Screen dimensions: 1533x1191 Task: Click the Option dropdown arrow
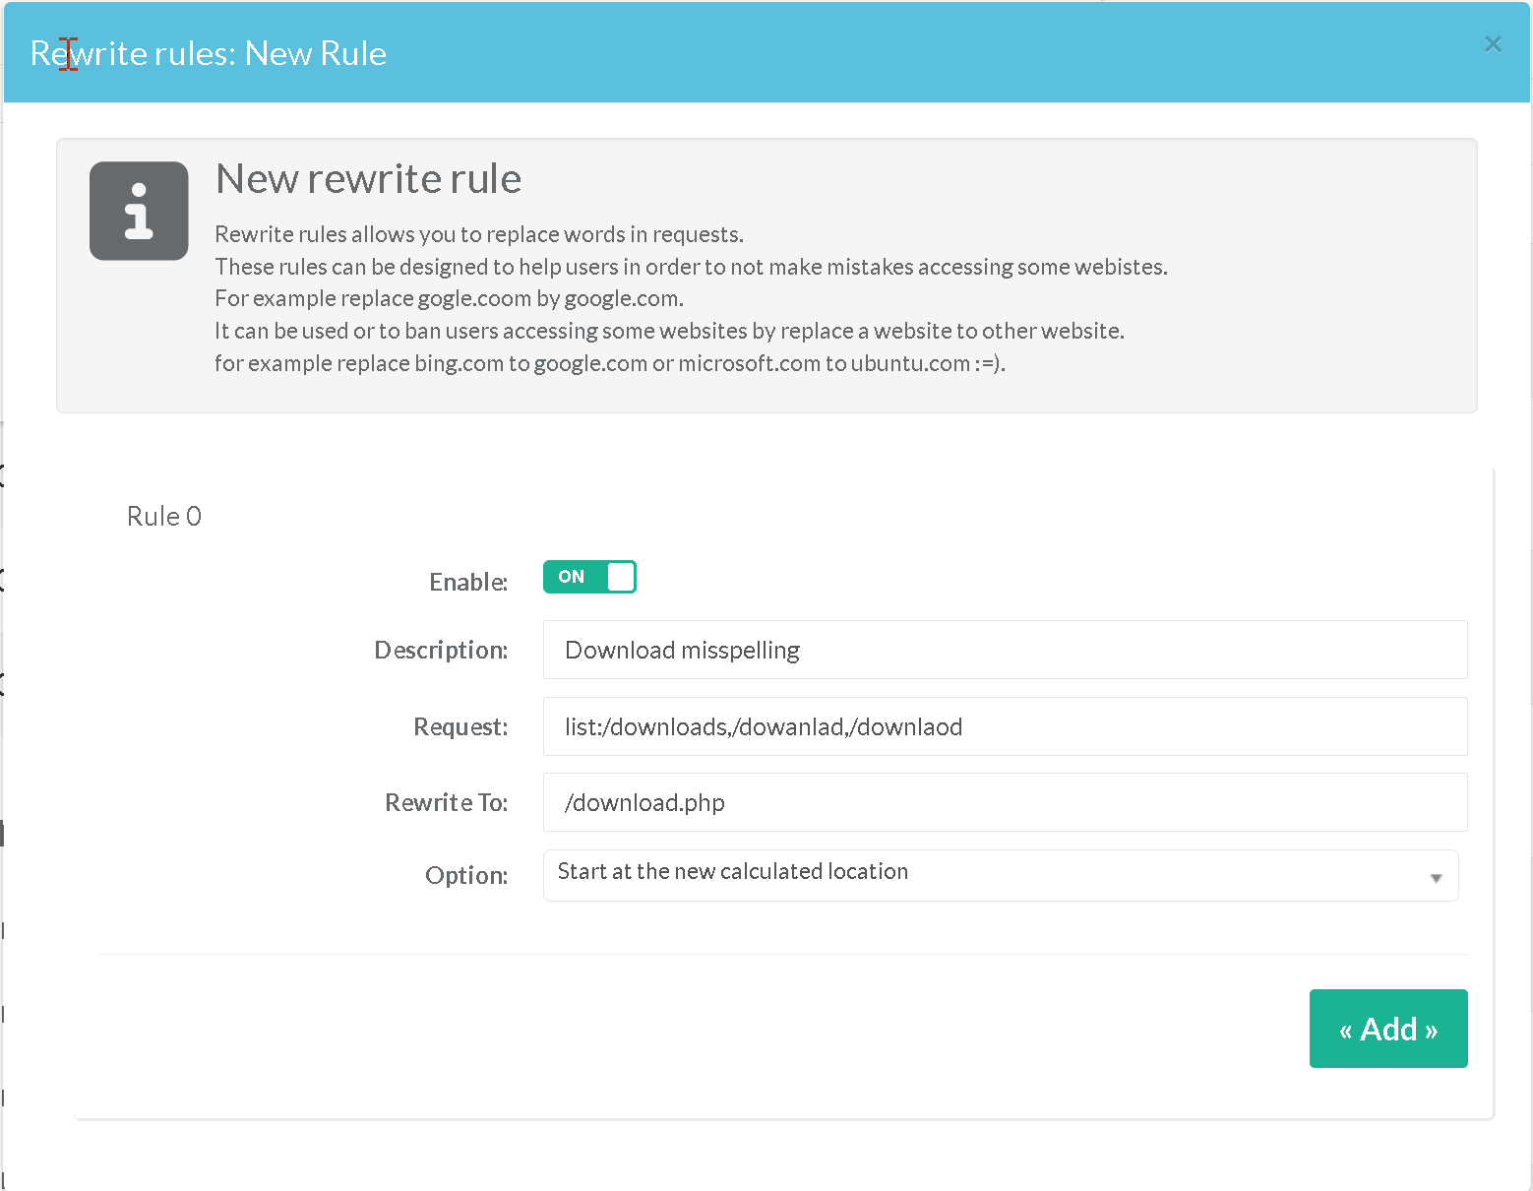[x=1436, y=877]
